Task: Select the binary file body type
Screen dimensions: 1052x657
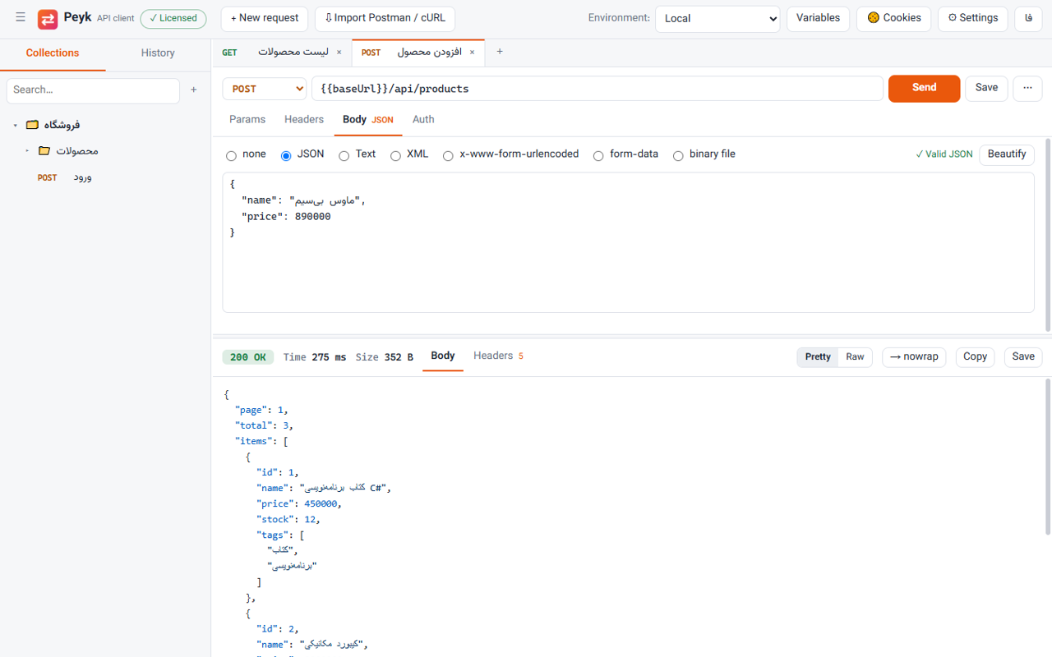Action: [678, 155]
